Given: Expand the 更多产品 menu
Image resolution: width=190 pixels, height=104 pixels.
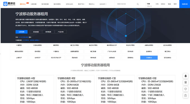Looking at the screenshot, I should pyautogui.click(x=81, y=4).
